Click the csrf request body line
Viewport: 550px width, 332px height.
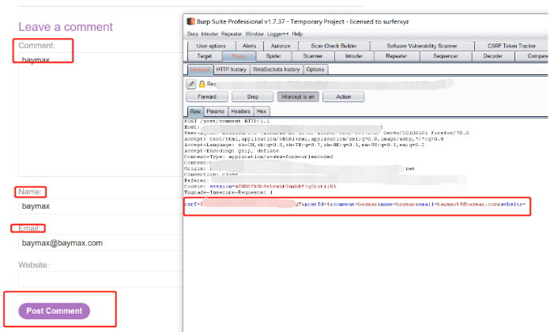point(355,204)
